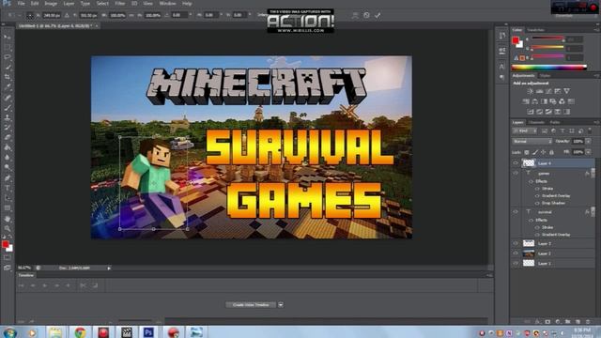The height and width of the screenshot is (338, 601).
Task: Add a Brightness/Contrast adjustment
Action: coord(530,91)
